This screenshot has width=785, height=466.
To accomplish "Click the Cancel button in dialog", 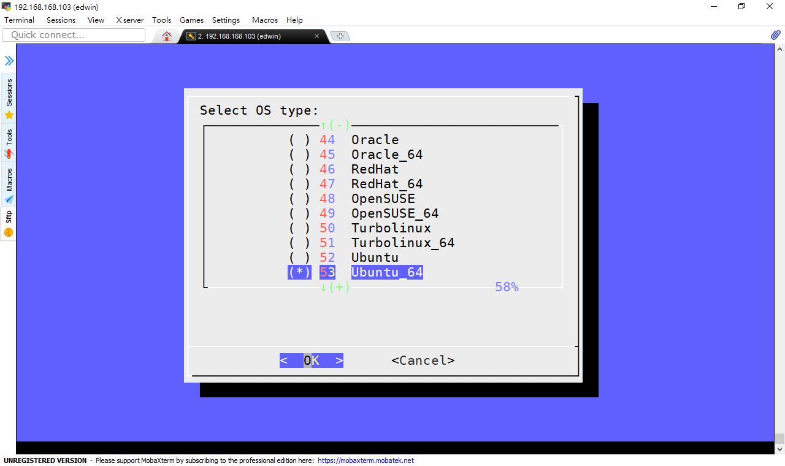I will (x=423, y=361).
